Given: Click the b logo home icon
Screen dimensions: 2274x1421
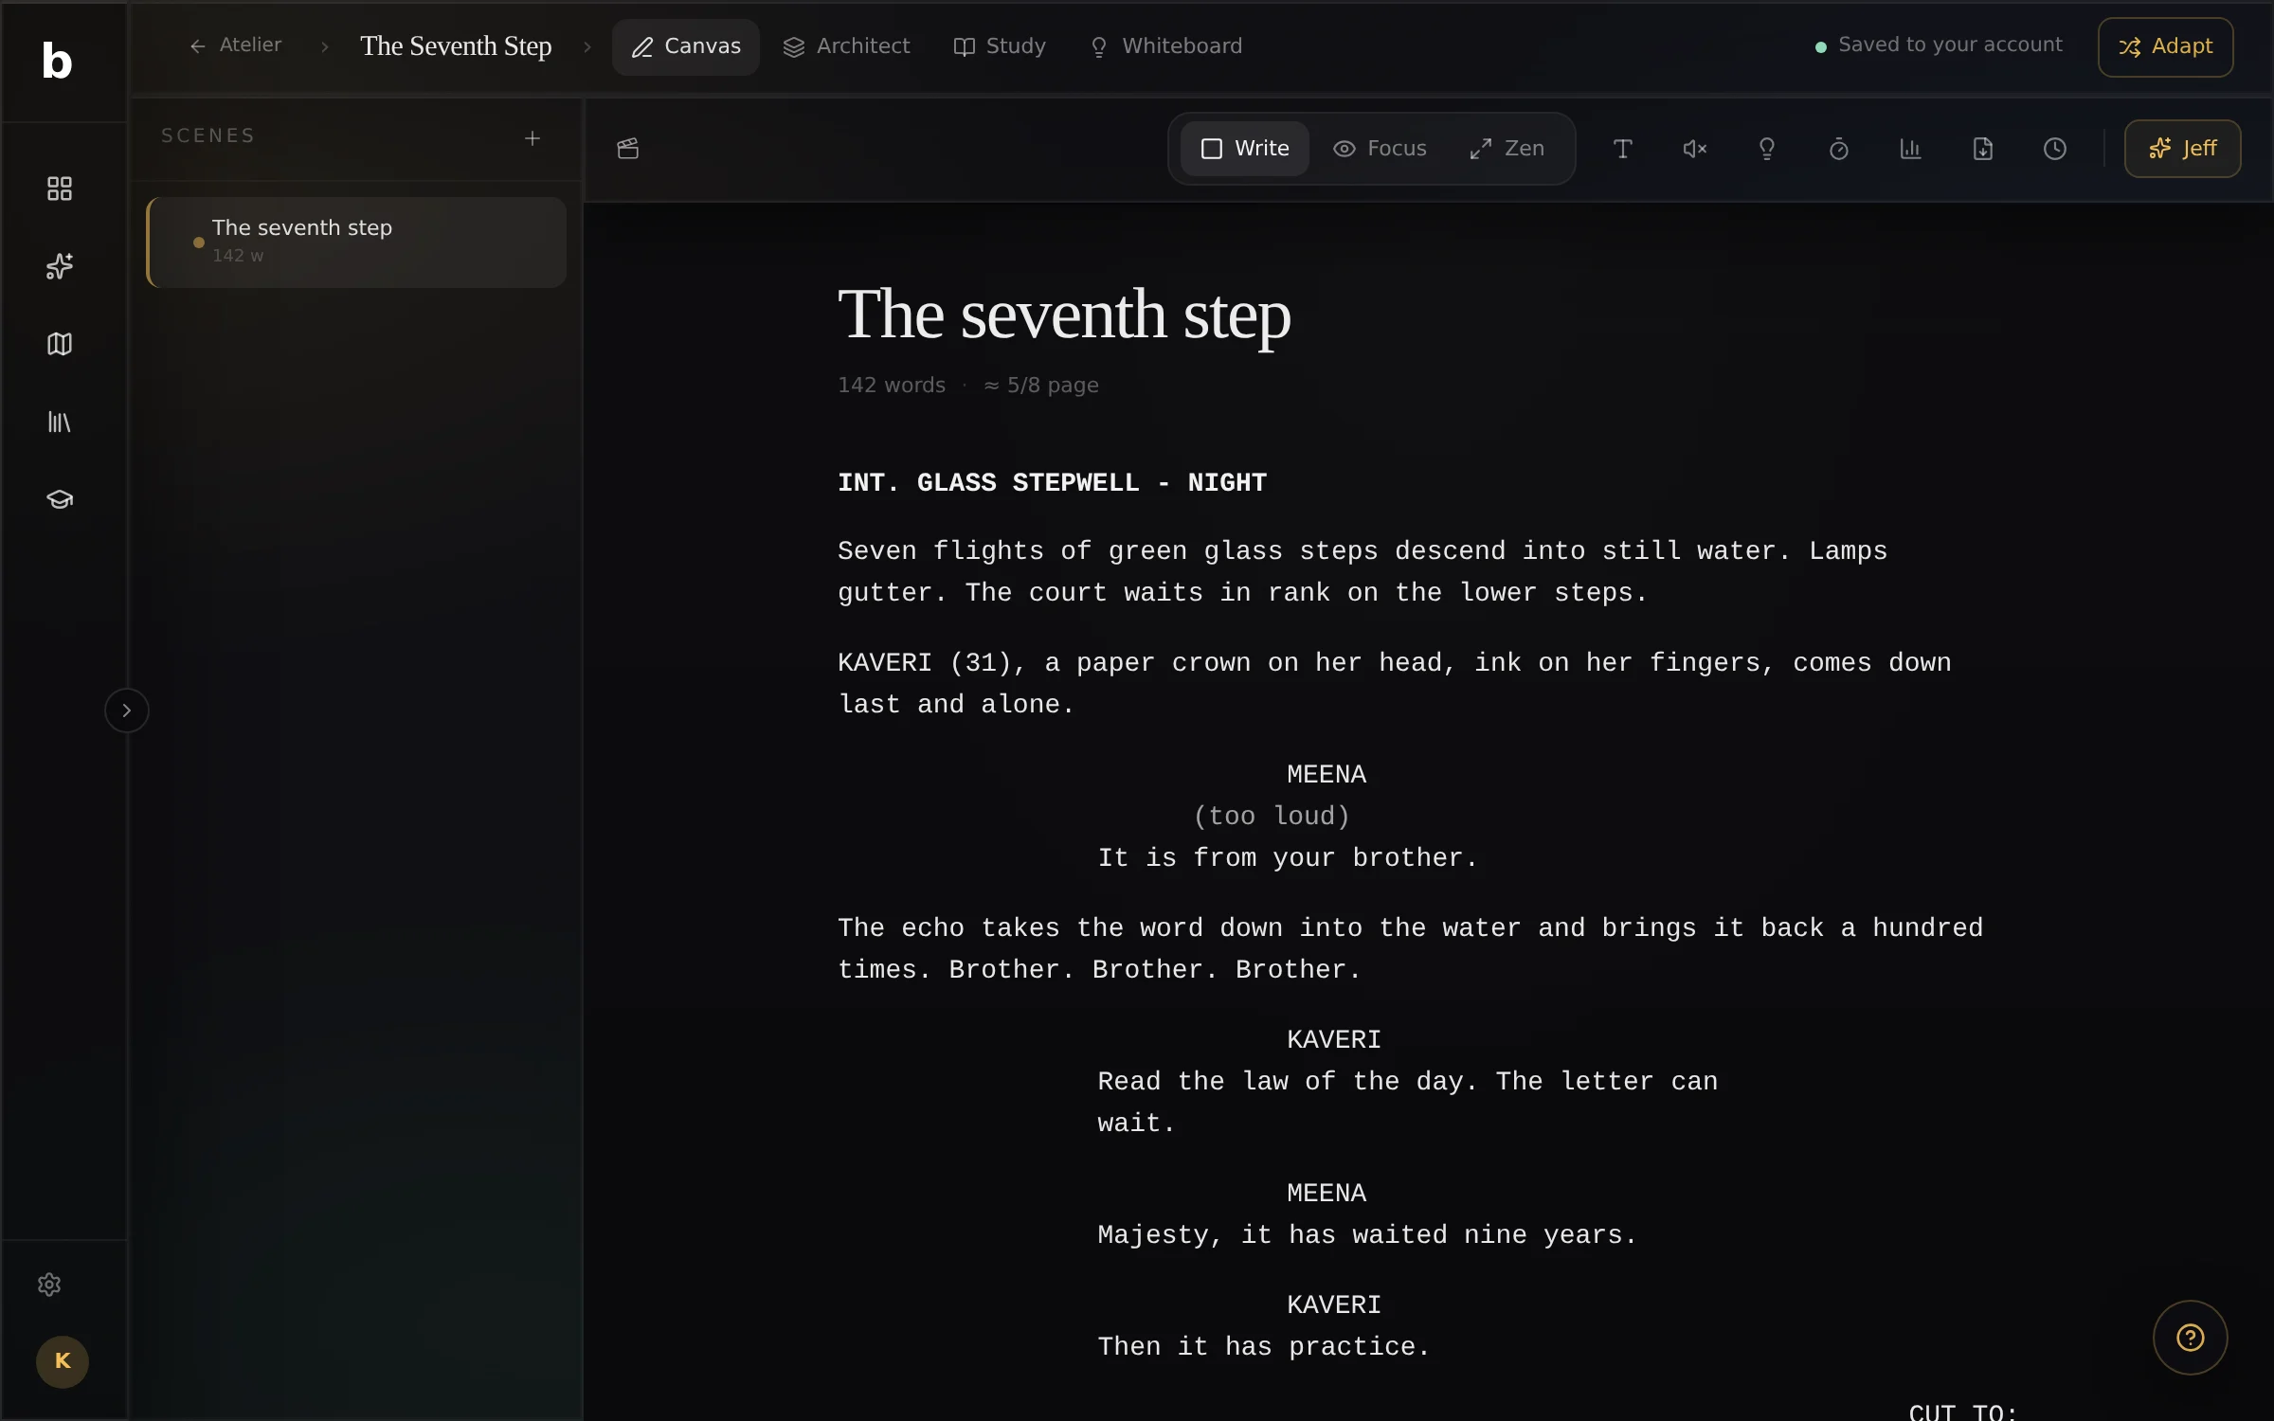Looking at the screenshot, I should point(57,61).
